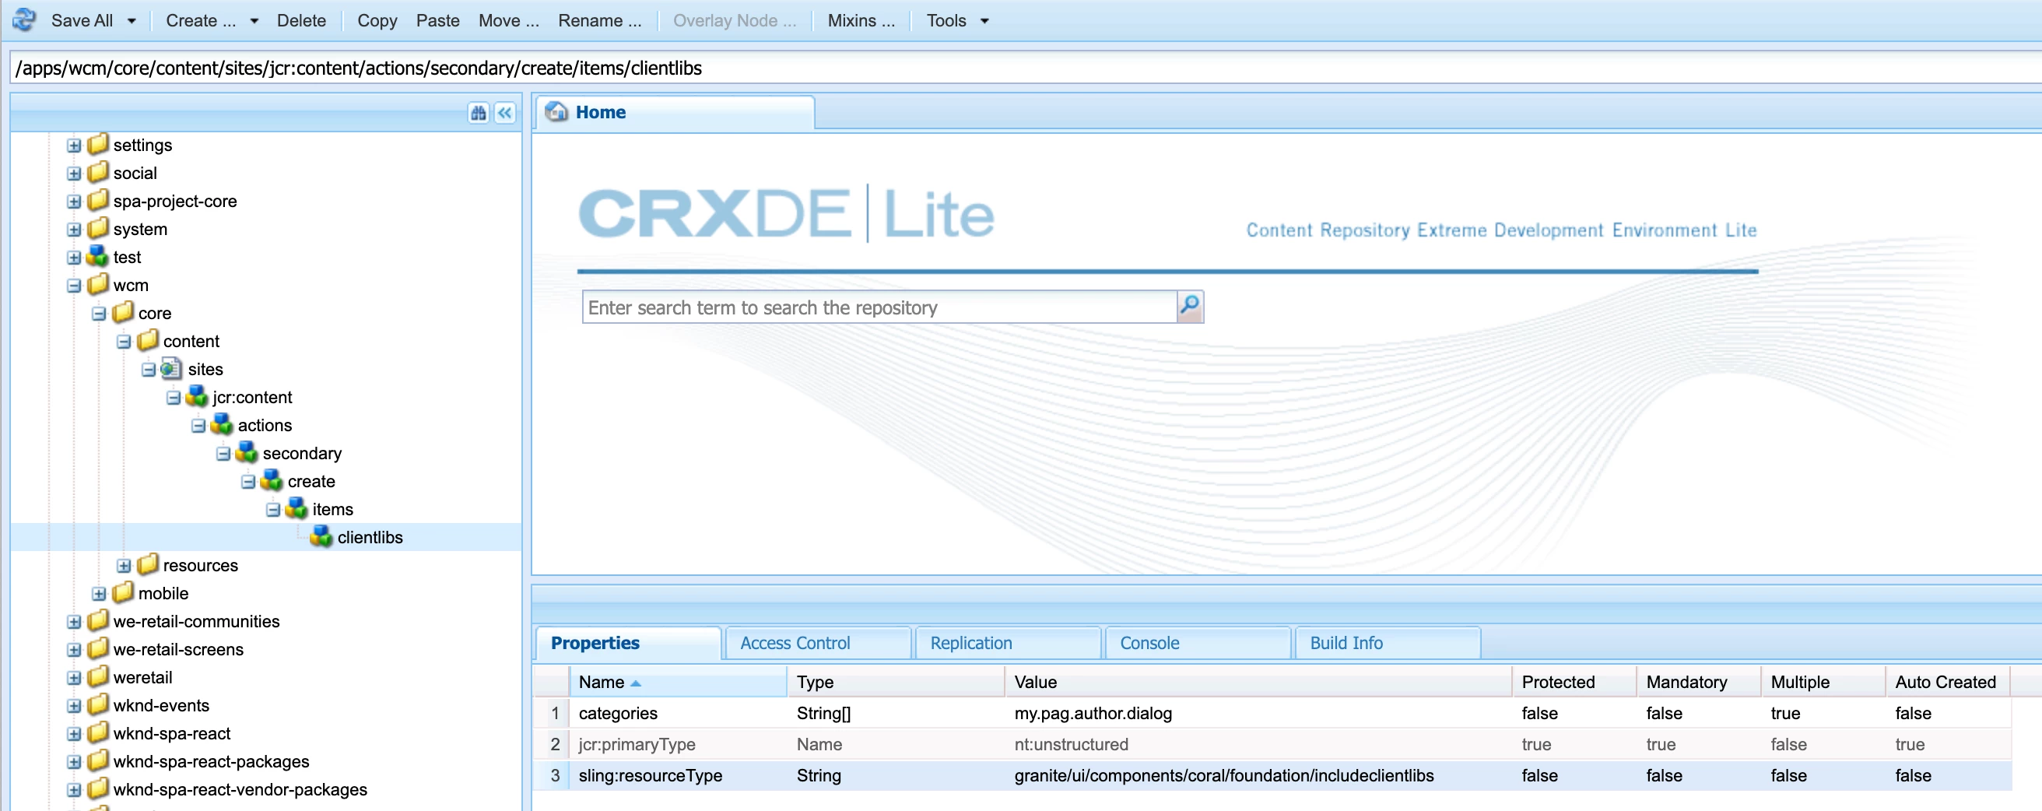Screen dimensions: 2042x811
Task: Click the core folder icon
Action: 123,312
